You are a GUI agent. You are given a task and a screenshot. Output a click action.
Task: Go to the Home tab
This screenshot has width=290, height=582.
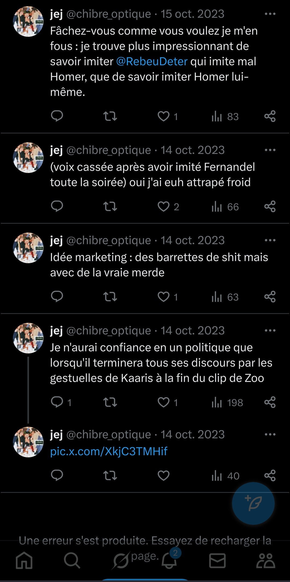pyautogui.click(x=24, y=561)
